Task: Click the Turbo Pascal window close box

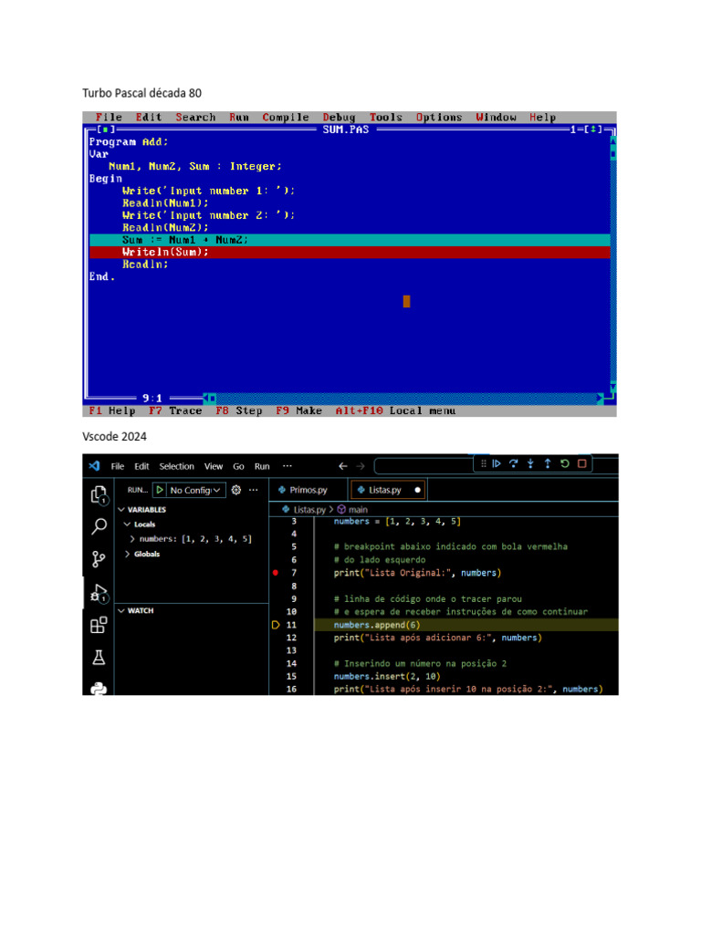Action: pyautogui.click(x=106, y=130)
